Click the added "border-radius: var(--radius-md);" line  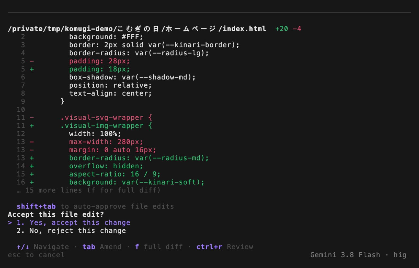(139, 158)
